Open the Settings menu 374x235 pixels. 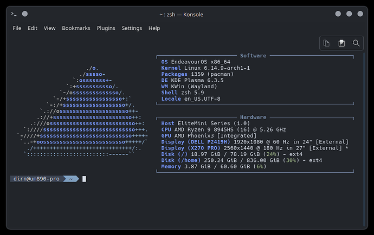(x=132, y=28)
